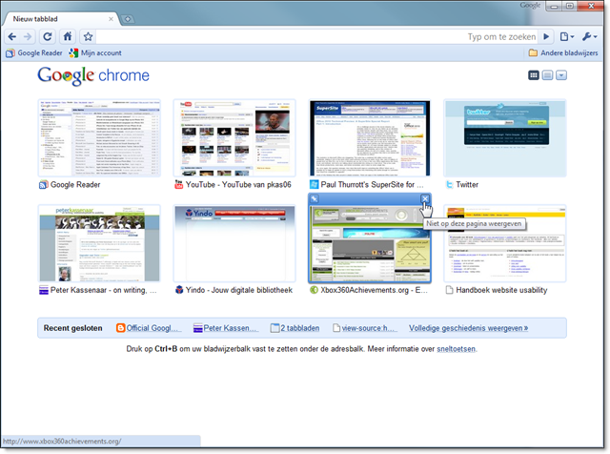Open Paul Thurrott's SuperSite thumbnail
This screenshot has height=454, width=610.
(370, 138)
